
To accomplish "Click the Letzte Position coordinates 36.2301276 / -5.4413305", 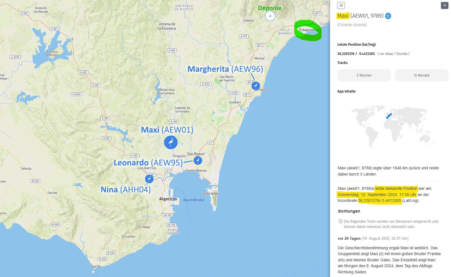I will [356, 54].
